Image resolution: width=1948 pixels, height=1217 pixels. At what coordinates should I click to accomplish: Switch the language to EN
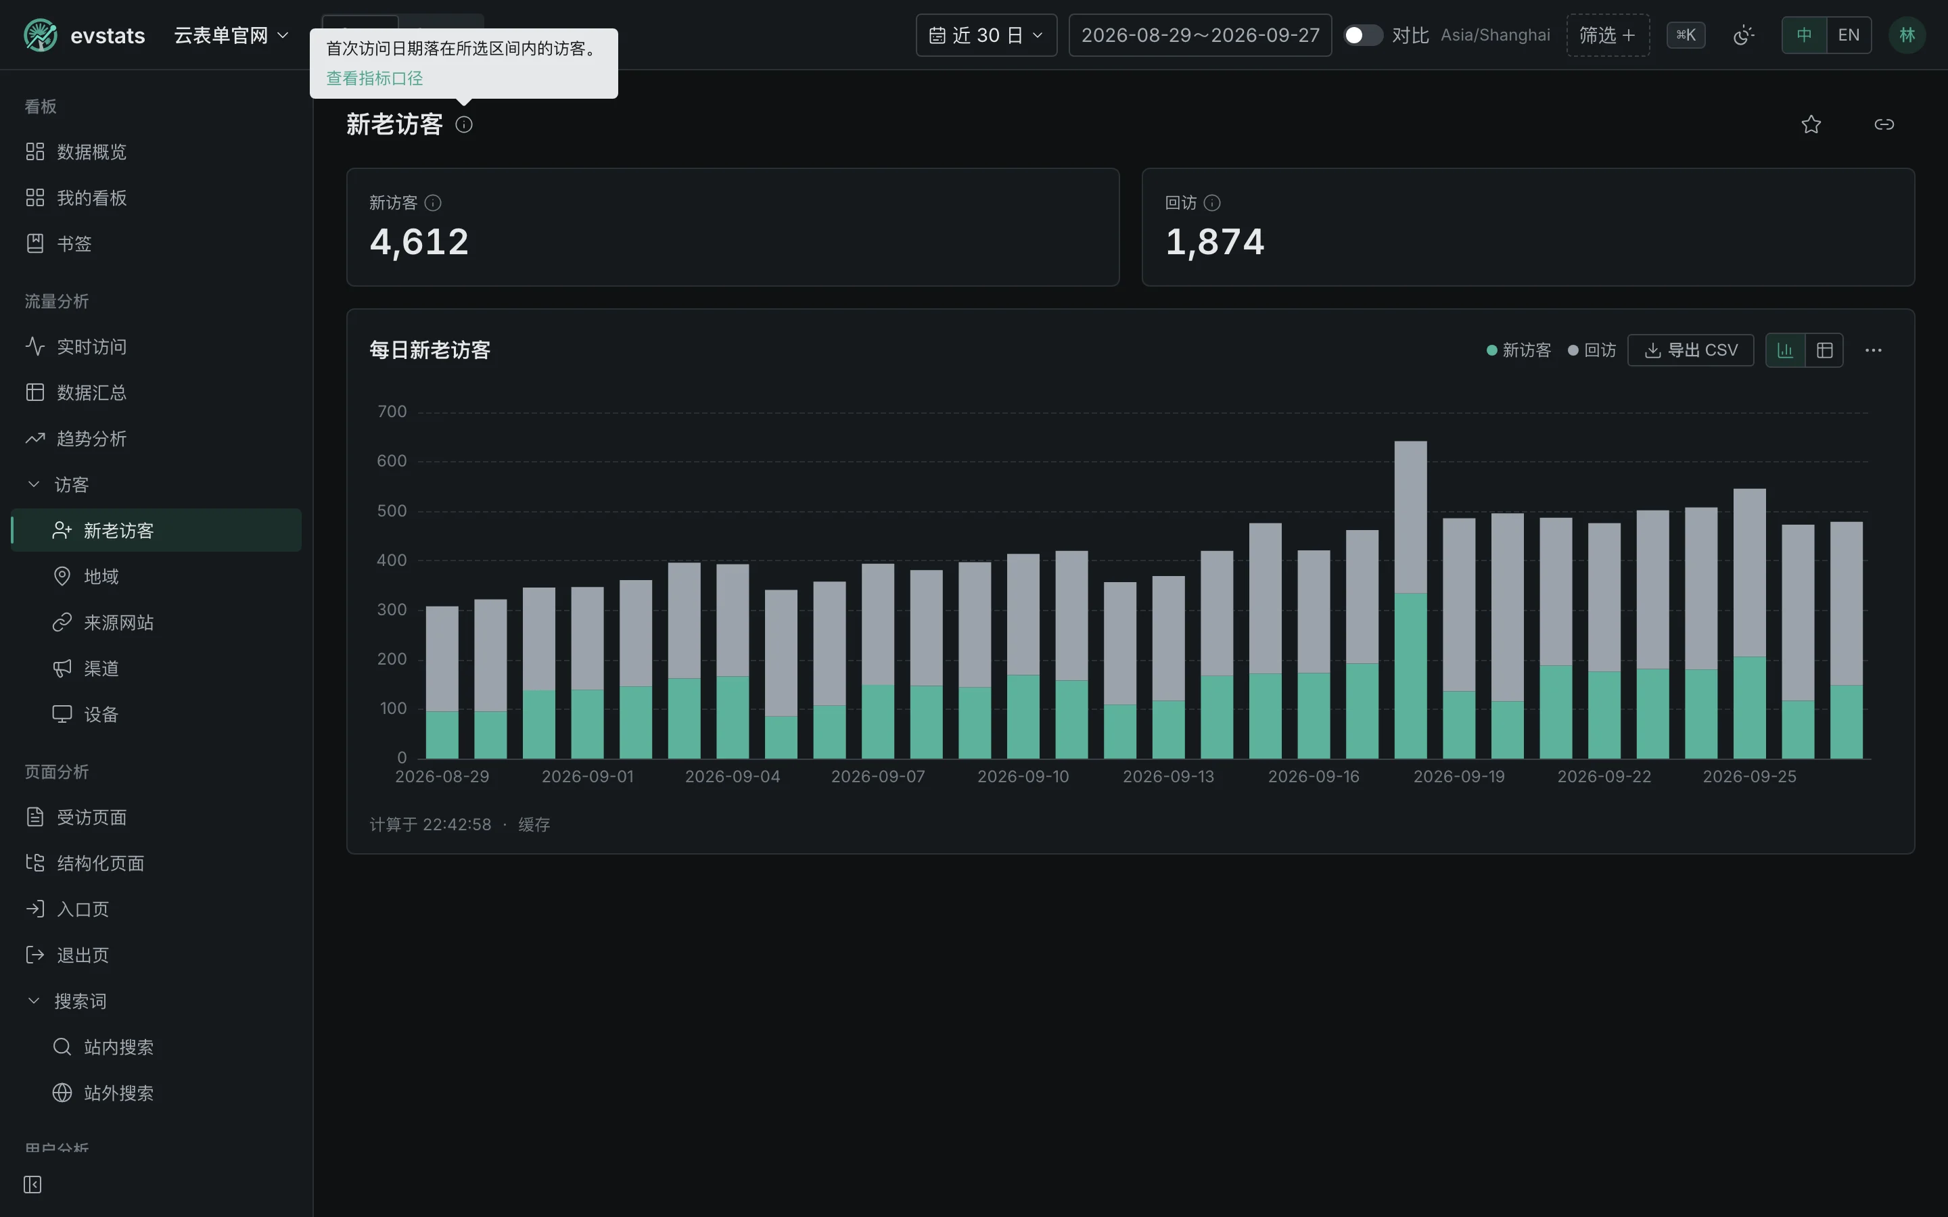tap(1849, 35)
